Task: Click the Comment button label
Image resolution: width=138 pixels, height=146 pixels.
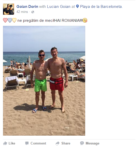Action: (x=38, y=143)
